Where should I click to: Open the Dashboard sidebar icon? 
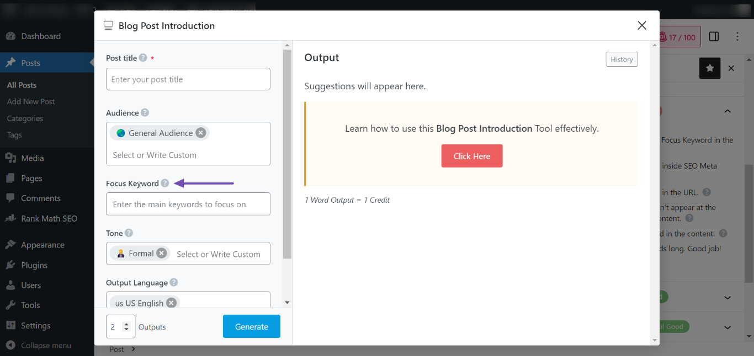[x=10, y=36]
